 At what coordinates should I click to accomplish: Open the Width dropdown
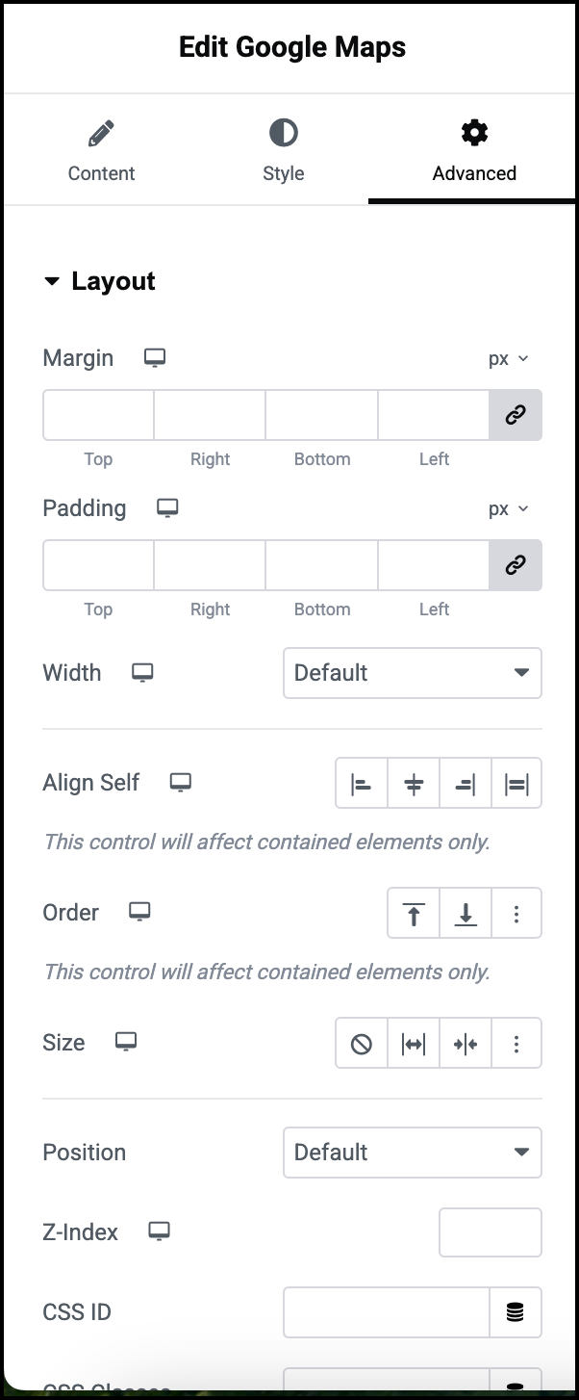pyautogui.click(x=413, y=673)
